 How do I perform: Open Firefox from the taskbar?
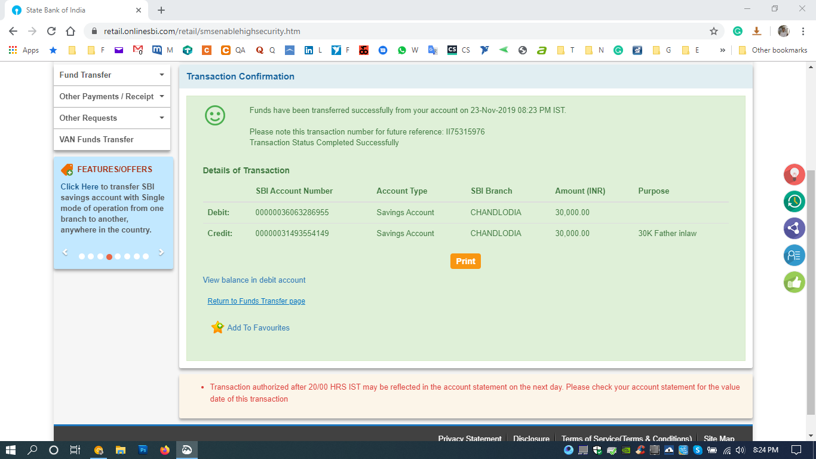pyautogui.click(x=165, y=450)
